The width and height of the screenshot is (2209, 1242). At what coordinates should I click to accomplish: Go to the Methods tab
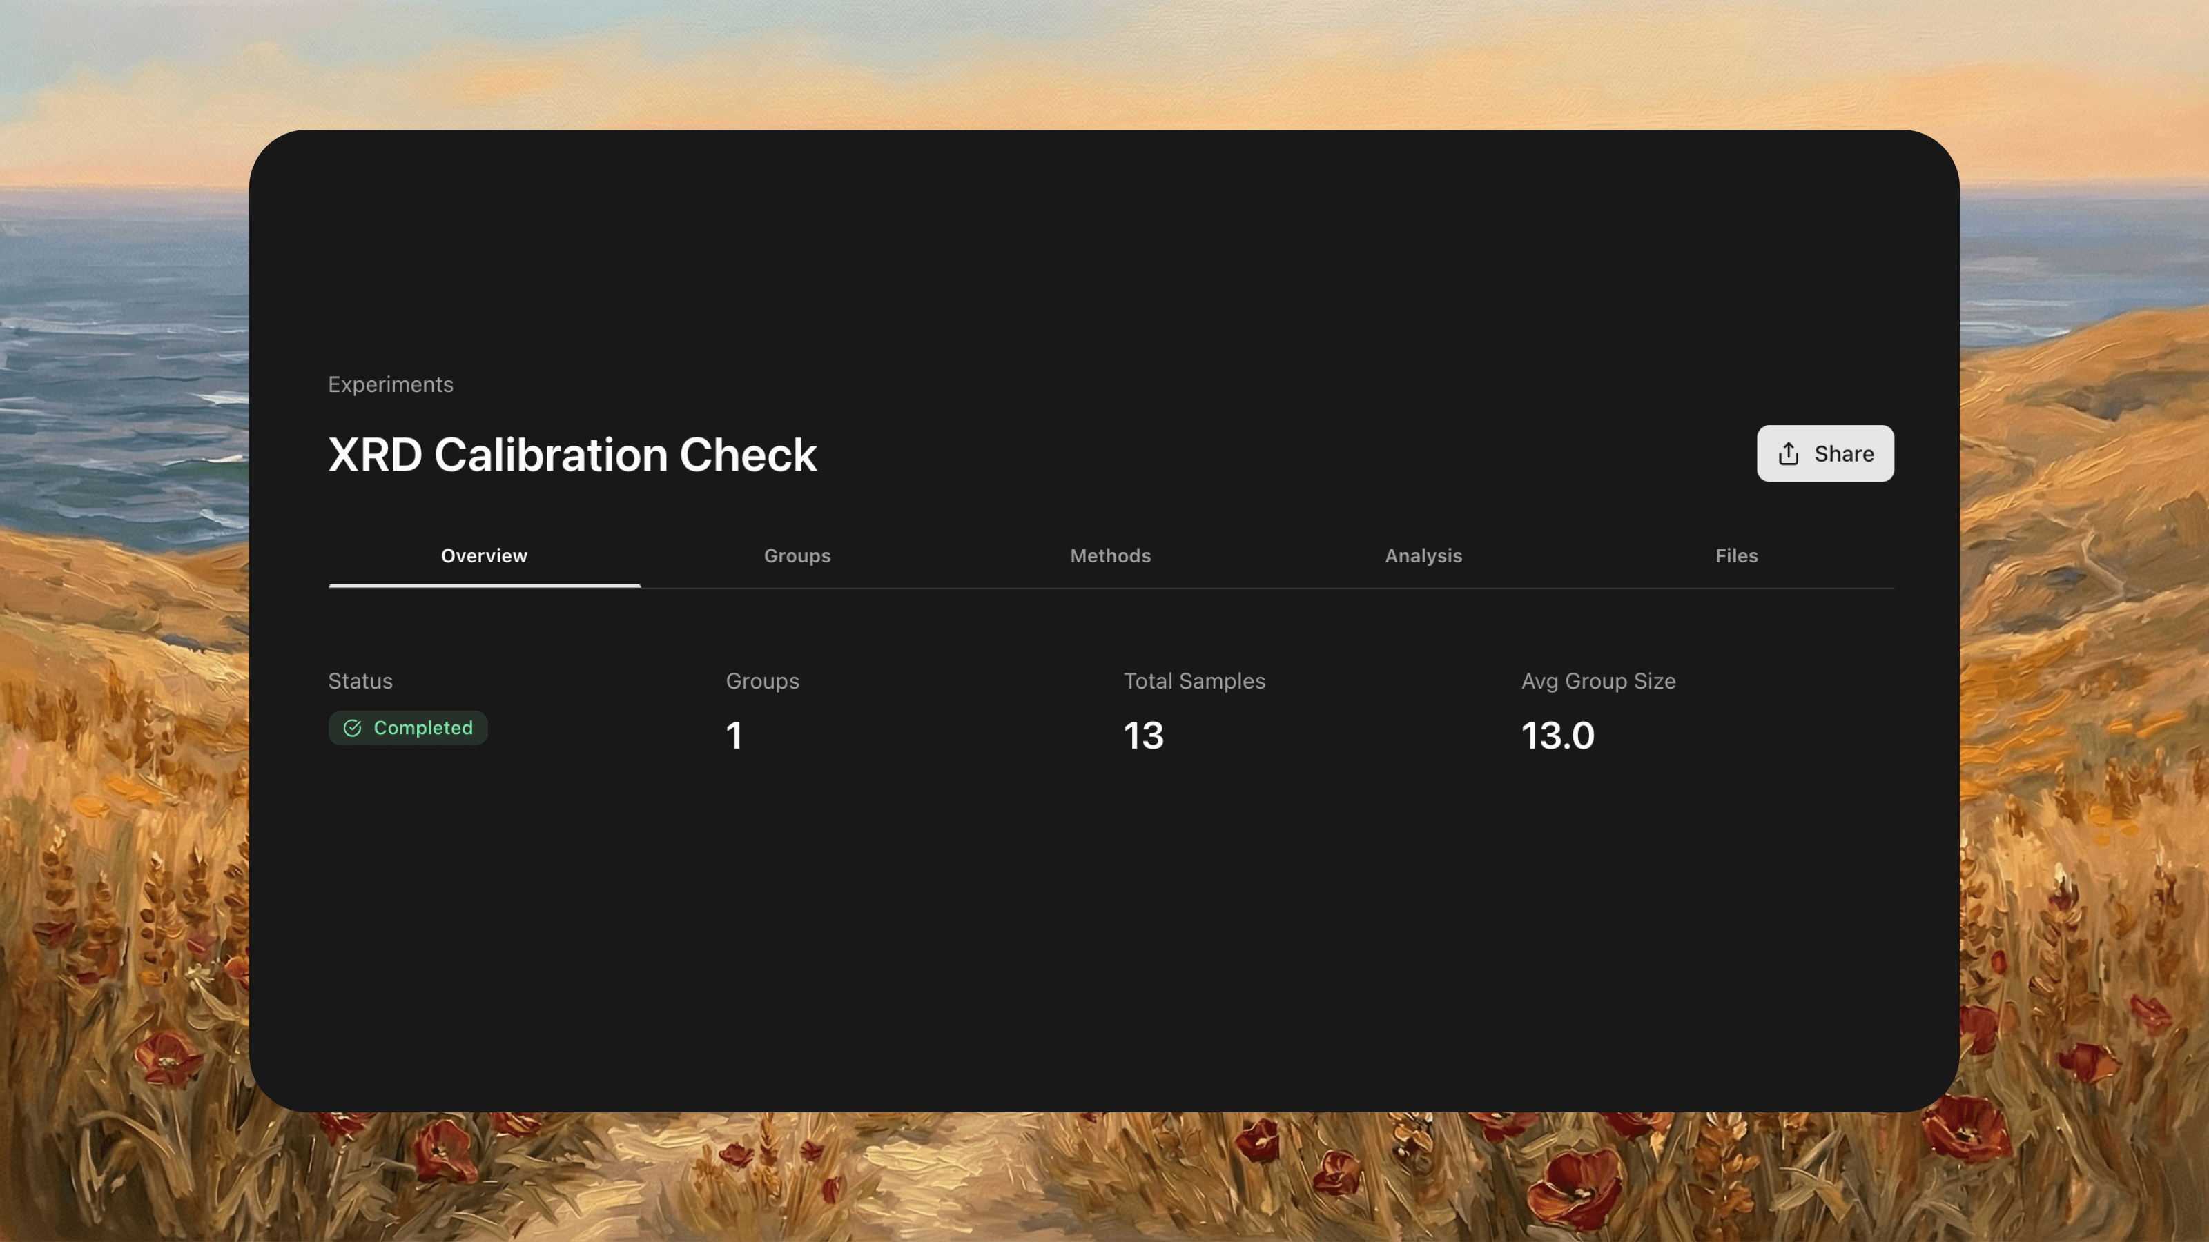[1109, 555]
